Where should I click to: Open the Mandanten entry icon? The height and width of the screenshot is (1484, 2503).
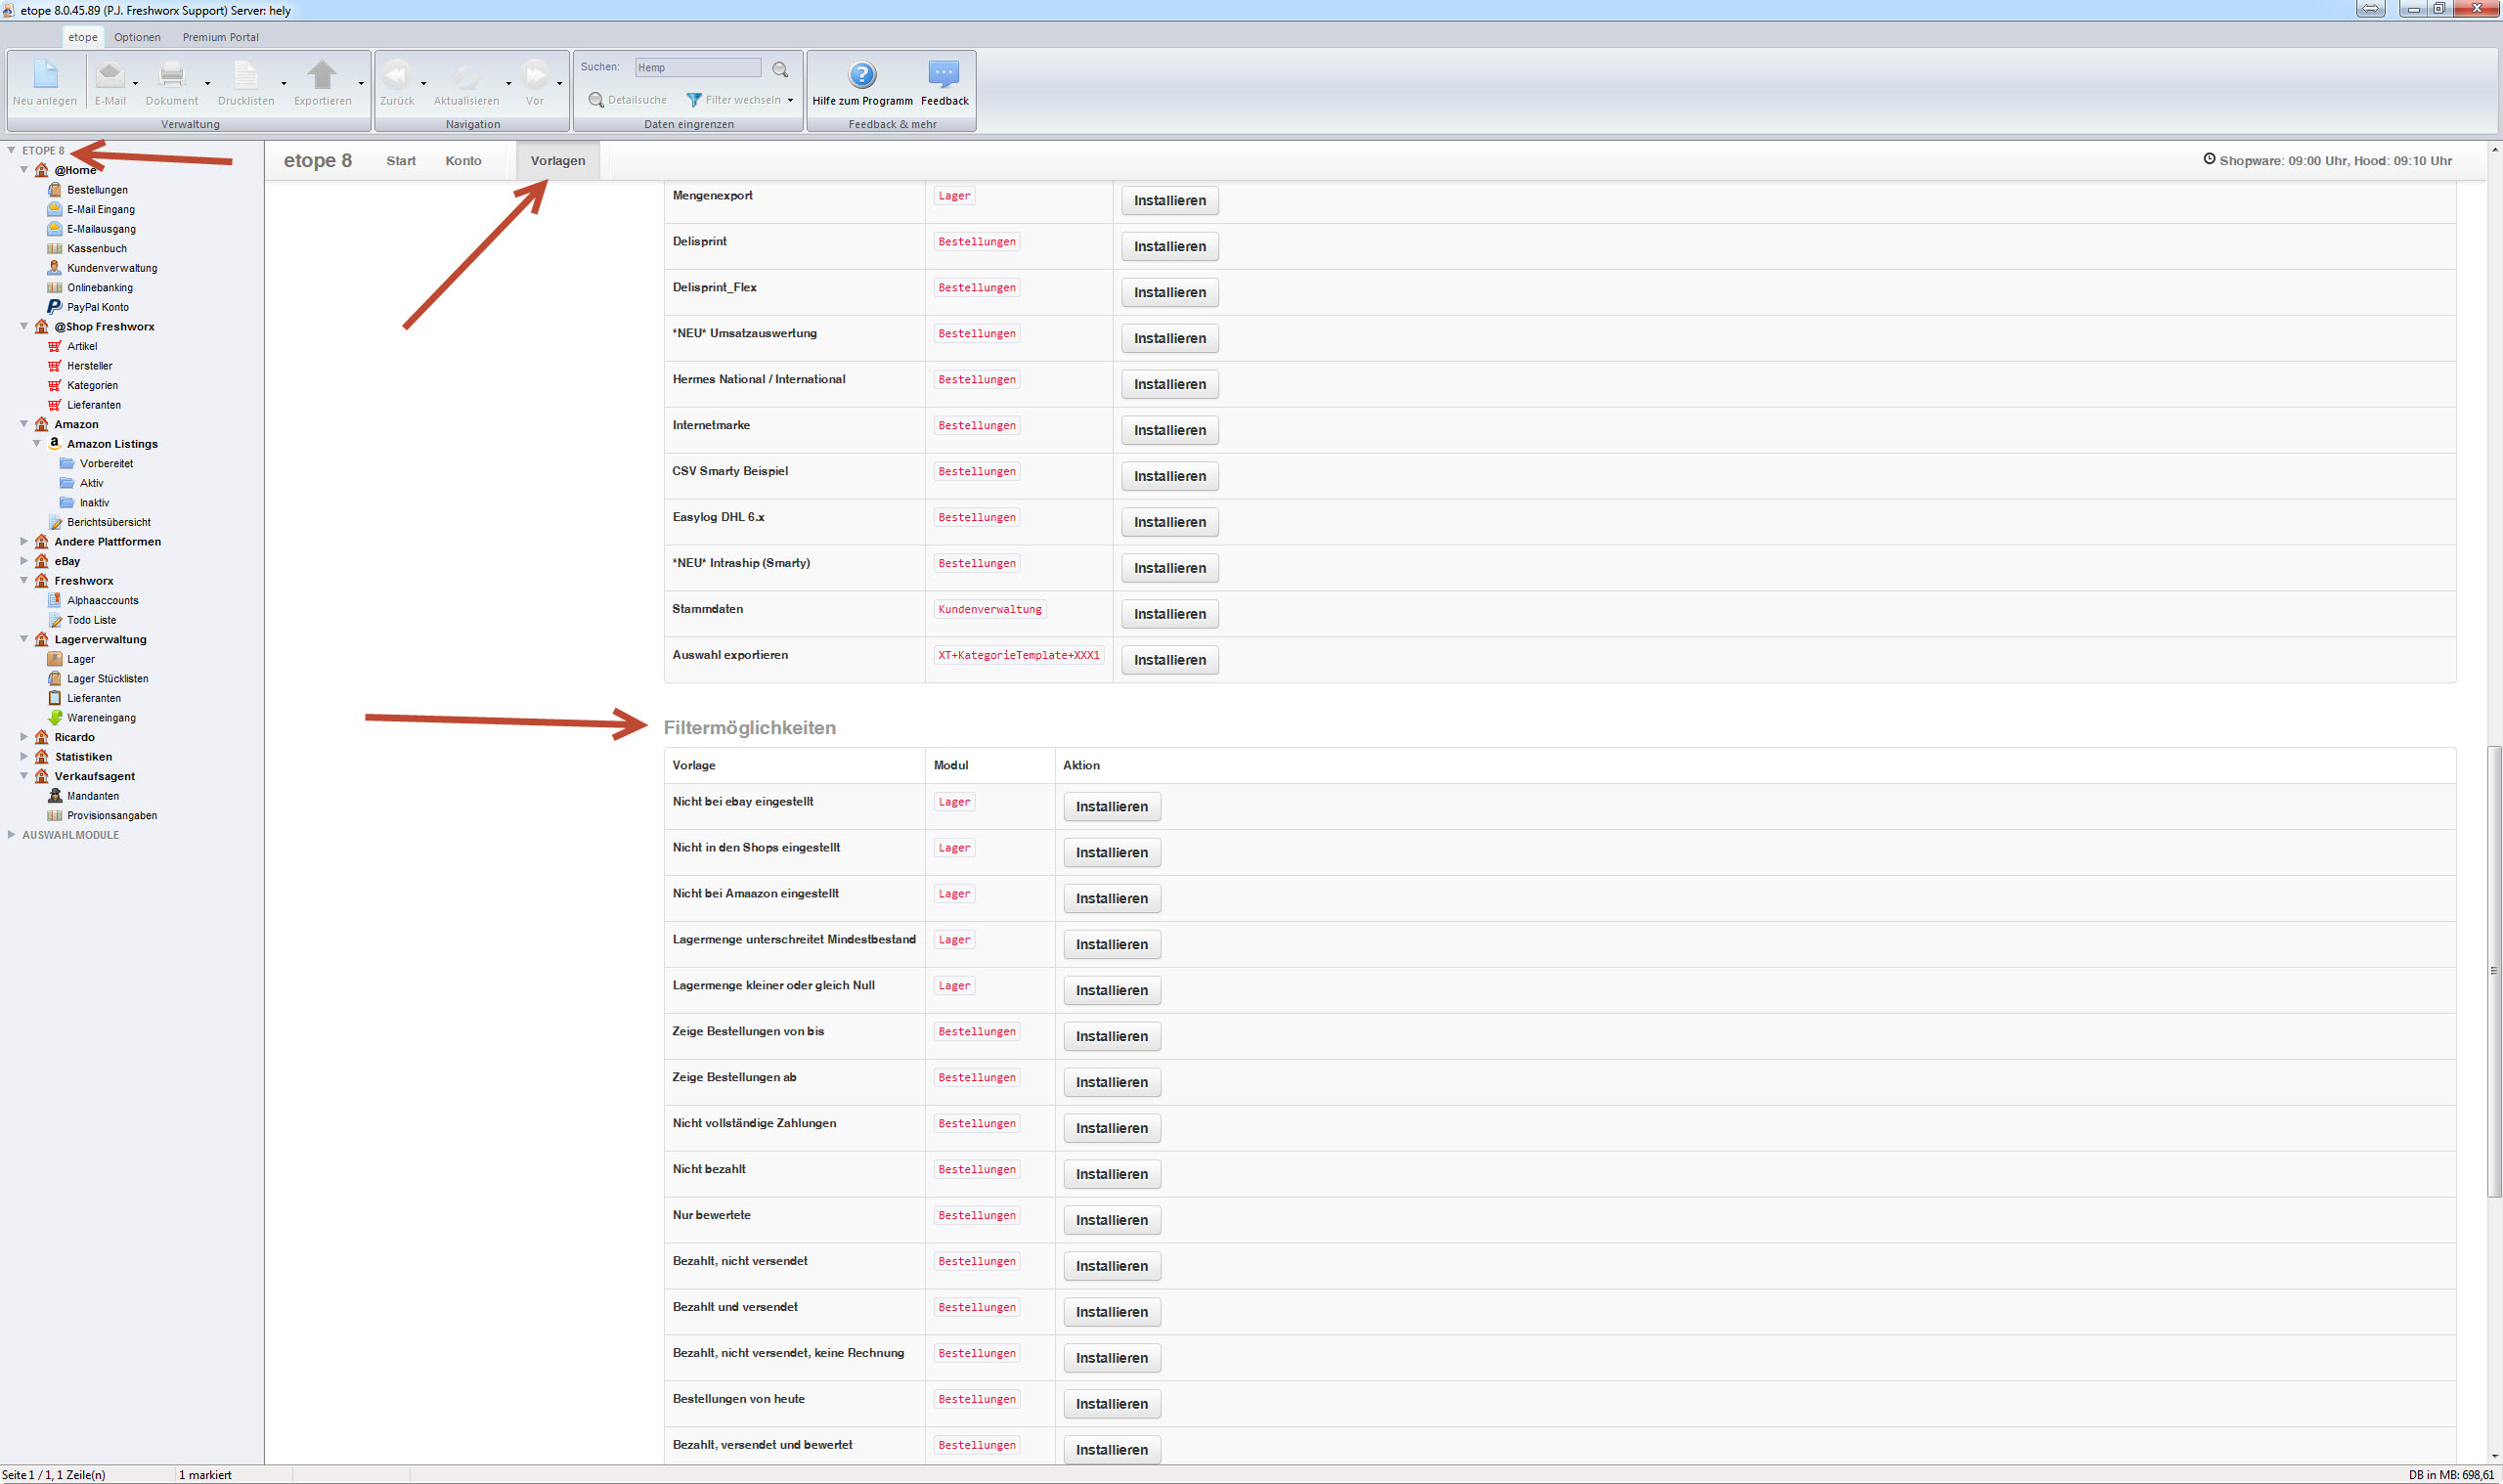pyautogui.click(x=55, y=796)
